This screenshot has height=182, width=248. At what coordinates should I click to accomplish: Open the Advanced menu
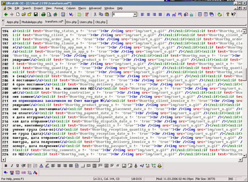pyautogui.click(x=95, y=8)
